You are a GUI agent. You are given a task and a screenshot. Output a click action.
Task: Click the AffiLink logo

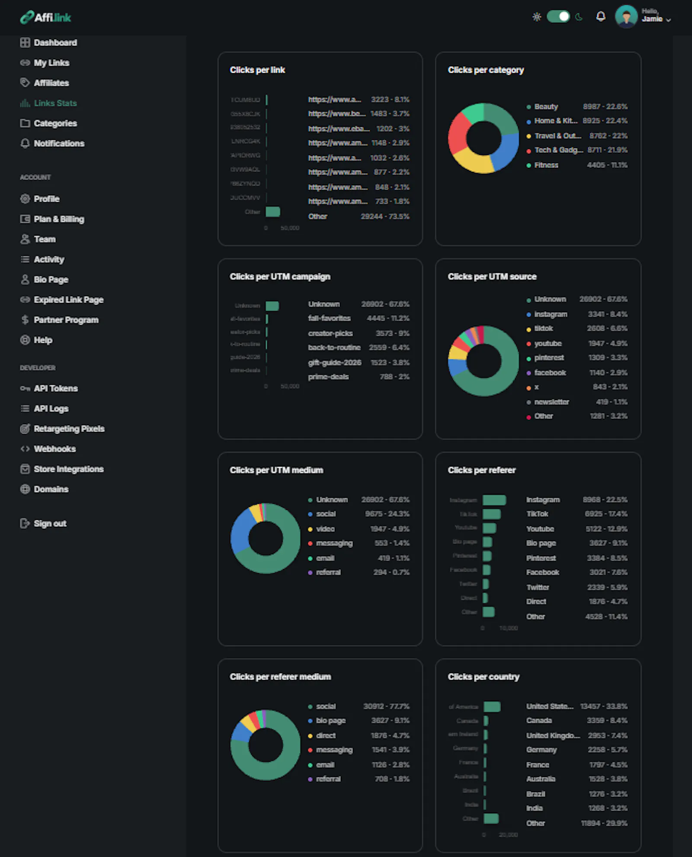(x=45, y=17)
